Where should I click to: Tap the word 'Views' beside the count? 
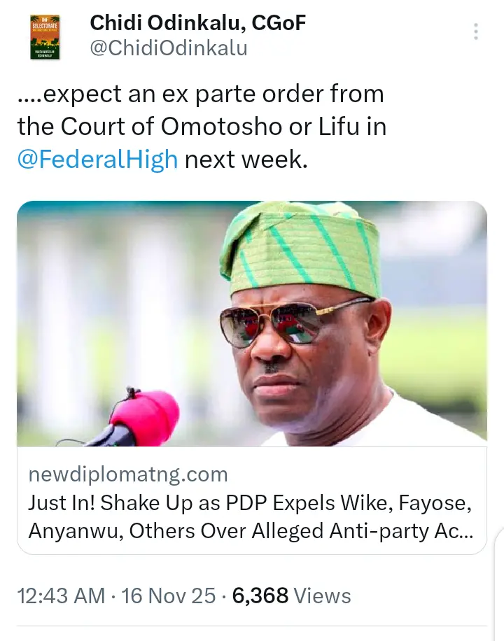pyautogui.click(x=322, y=596)
